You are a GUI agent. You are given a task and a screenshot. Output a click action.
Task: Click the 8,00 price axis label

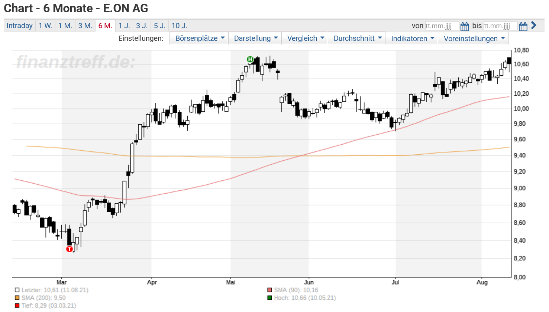pyautogui.click(x=520, y=277)
